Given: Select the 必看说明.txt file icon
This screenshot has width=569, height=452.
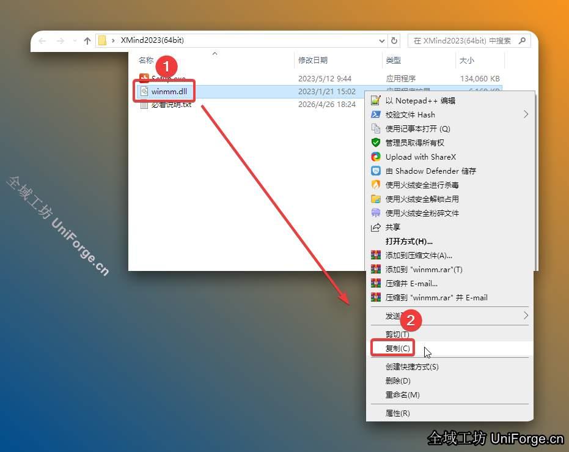Looking at the screenshot, I should coord(144,105).
